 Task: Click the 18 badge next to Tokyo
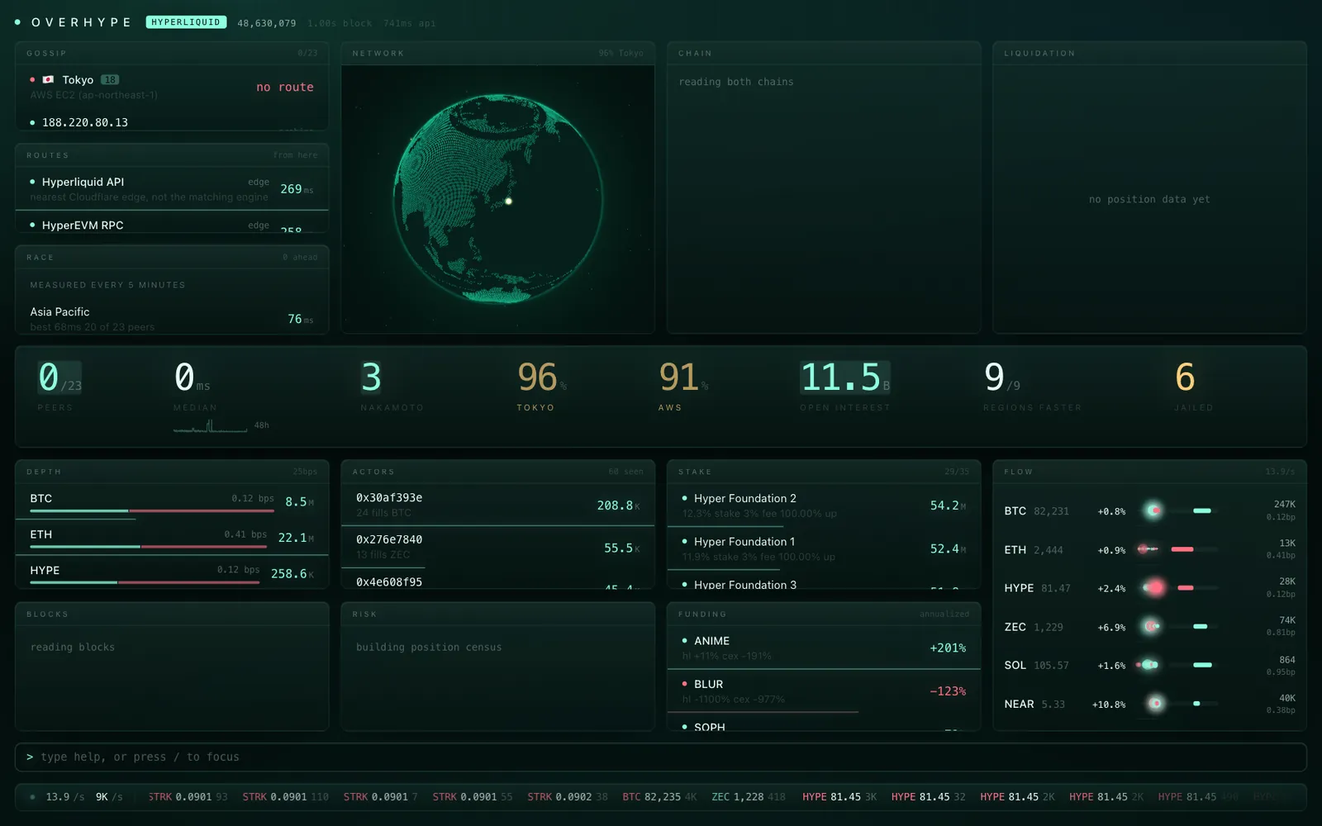click(110, 80)
